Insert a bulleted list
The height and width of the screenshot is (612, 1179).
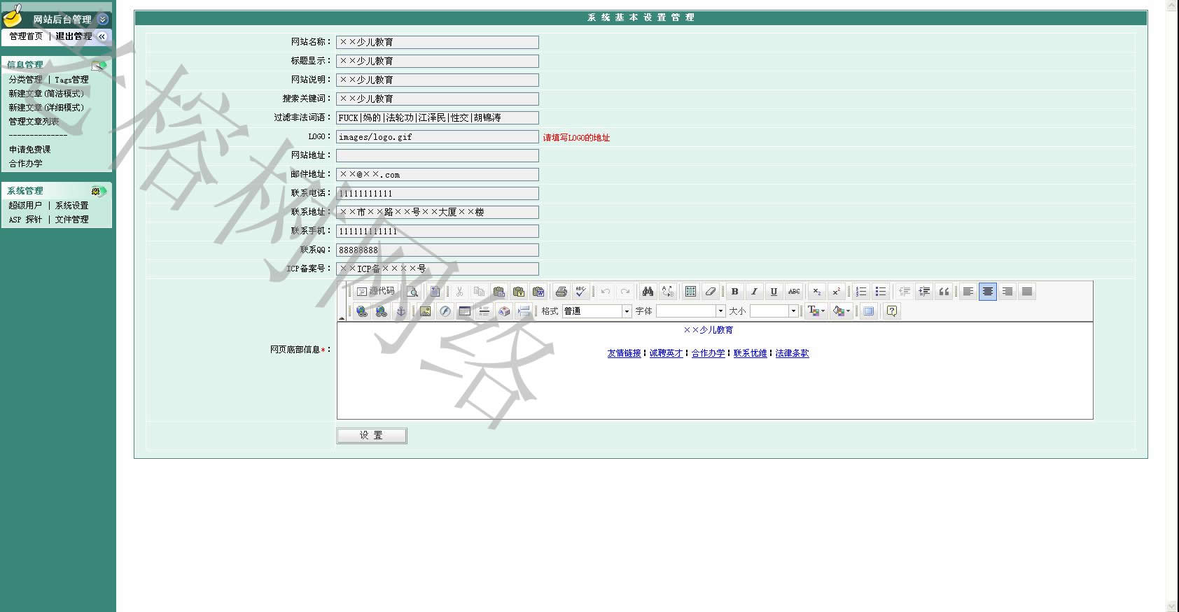[x=881, y=292]
